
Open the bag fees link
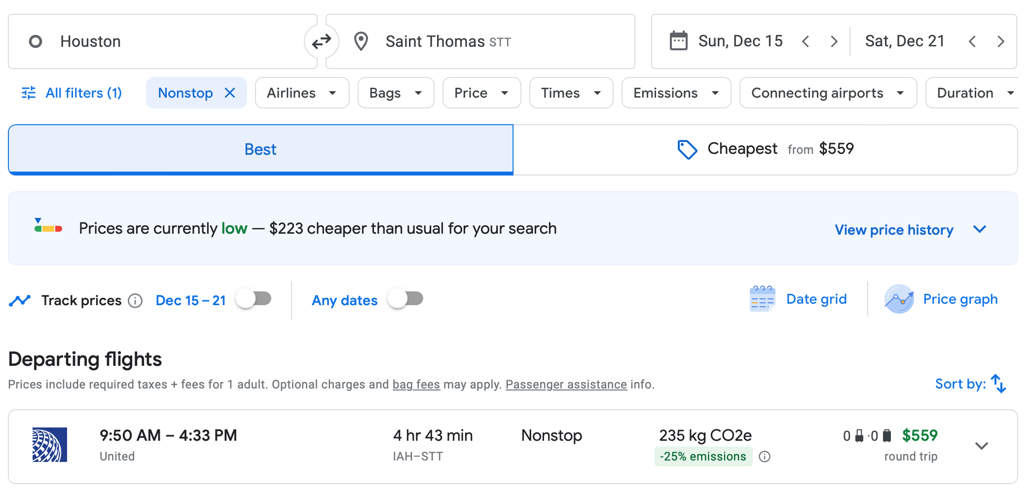(x=416, y=385)
